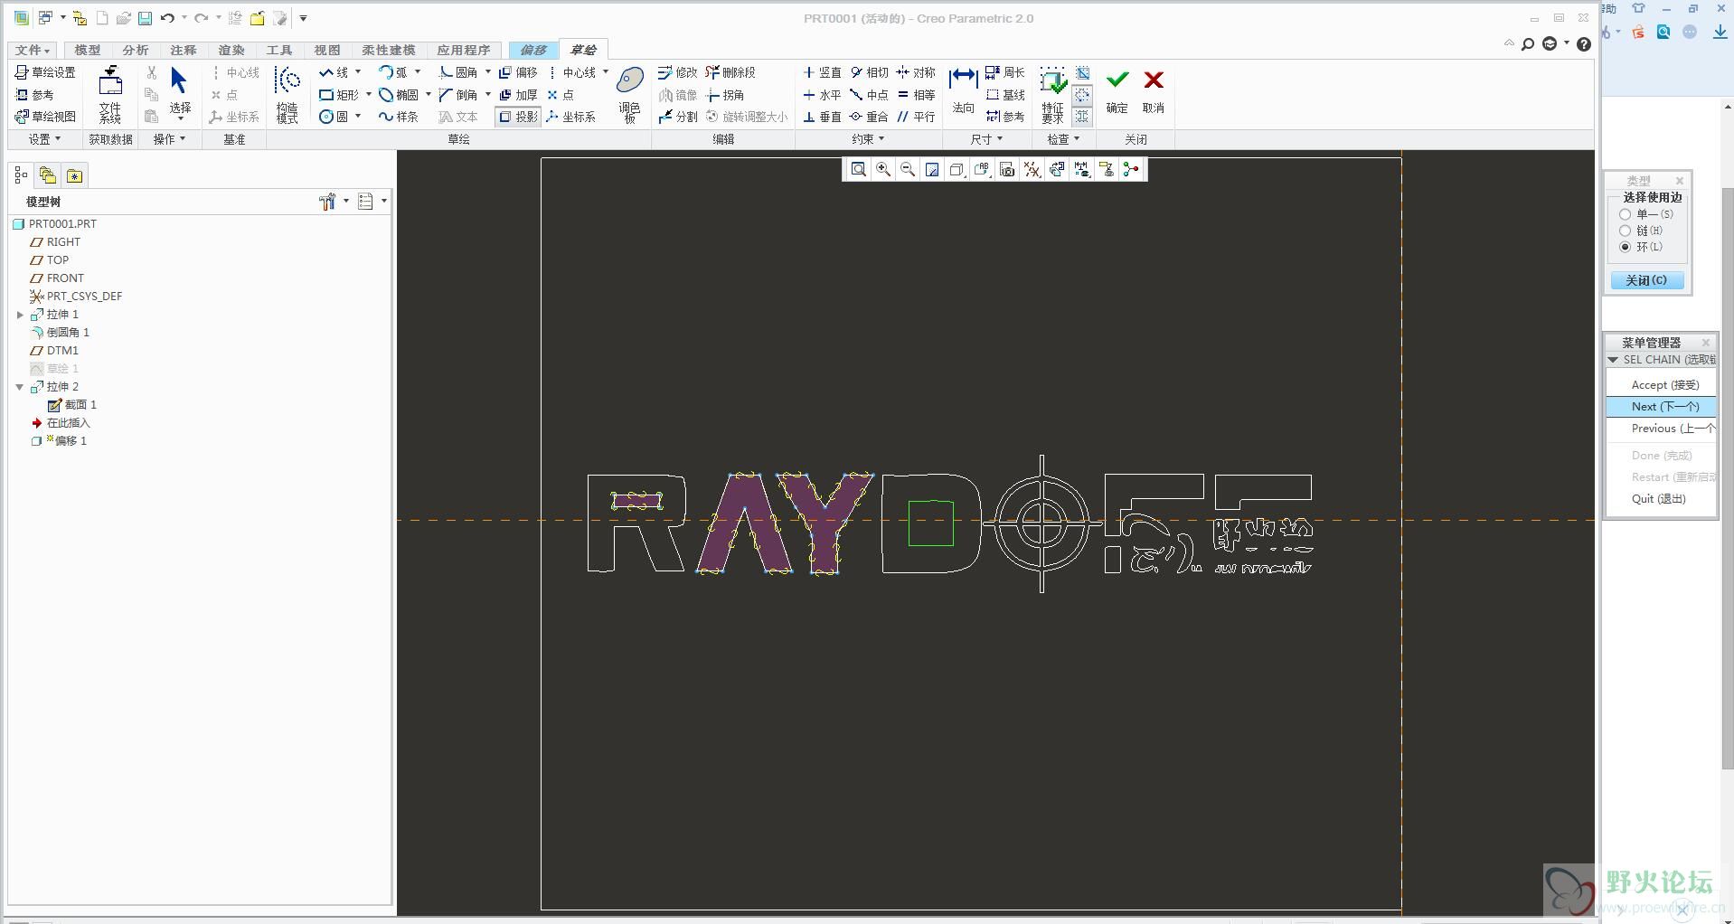Open the File (文件) menu
1734x924 pixels.
point(33,50)
